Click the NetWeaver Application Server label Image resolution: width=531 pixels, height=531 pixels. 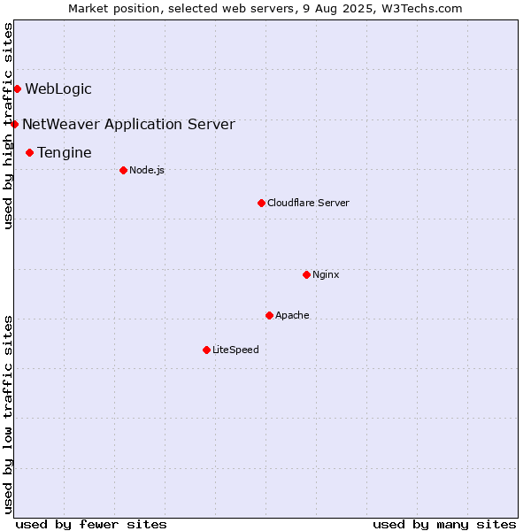[x=128, y=124]
